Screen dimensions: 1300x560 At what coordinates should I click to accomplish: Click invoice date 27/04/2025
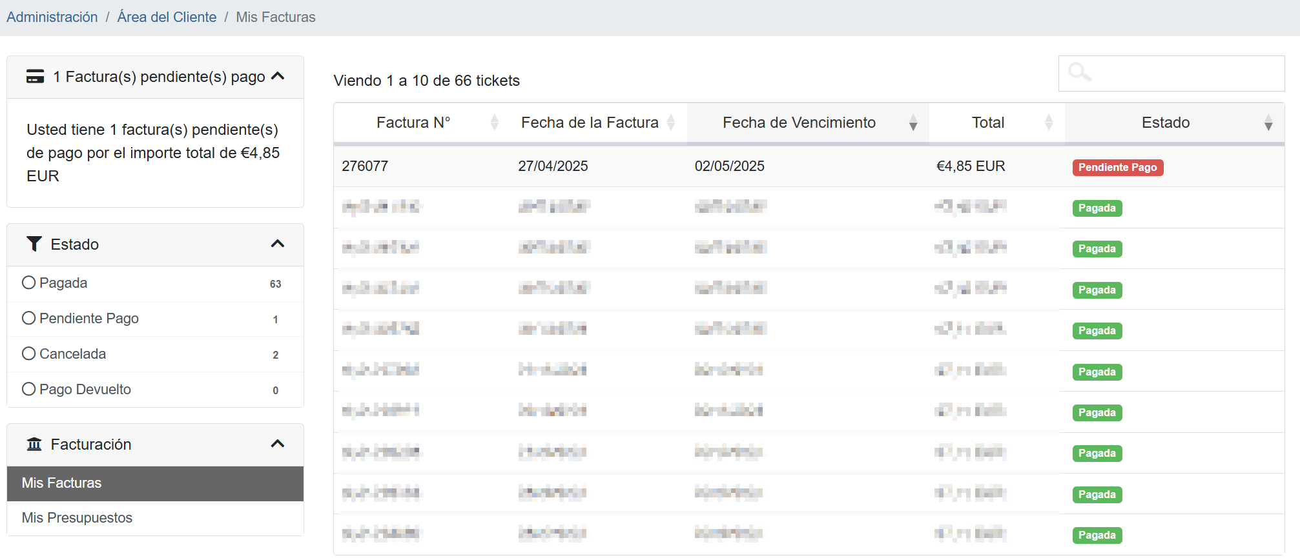pos(553,166)
